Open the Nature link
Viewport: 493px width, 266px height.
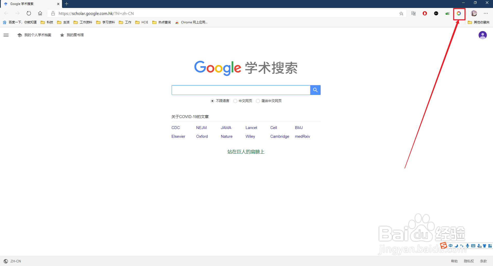point(227,136)
